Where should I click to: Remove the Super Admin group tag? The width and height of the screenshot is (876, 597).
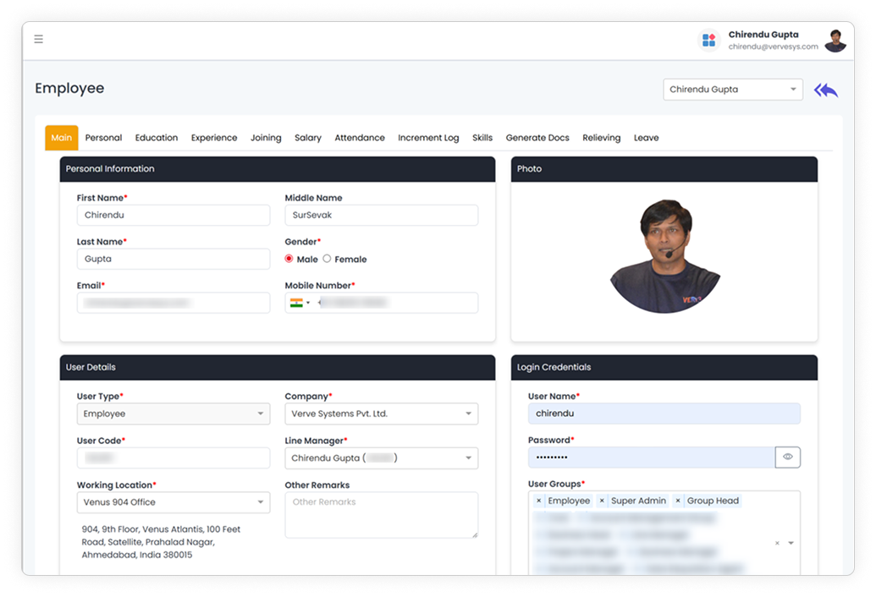coord(602,501)
